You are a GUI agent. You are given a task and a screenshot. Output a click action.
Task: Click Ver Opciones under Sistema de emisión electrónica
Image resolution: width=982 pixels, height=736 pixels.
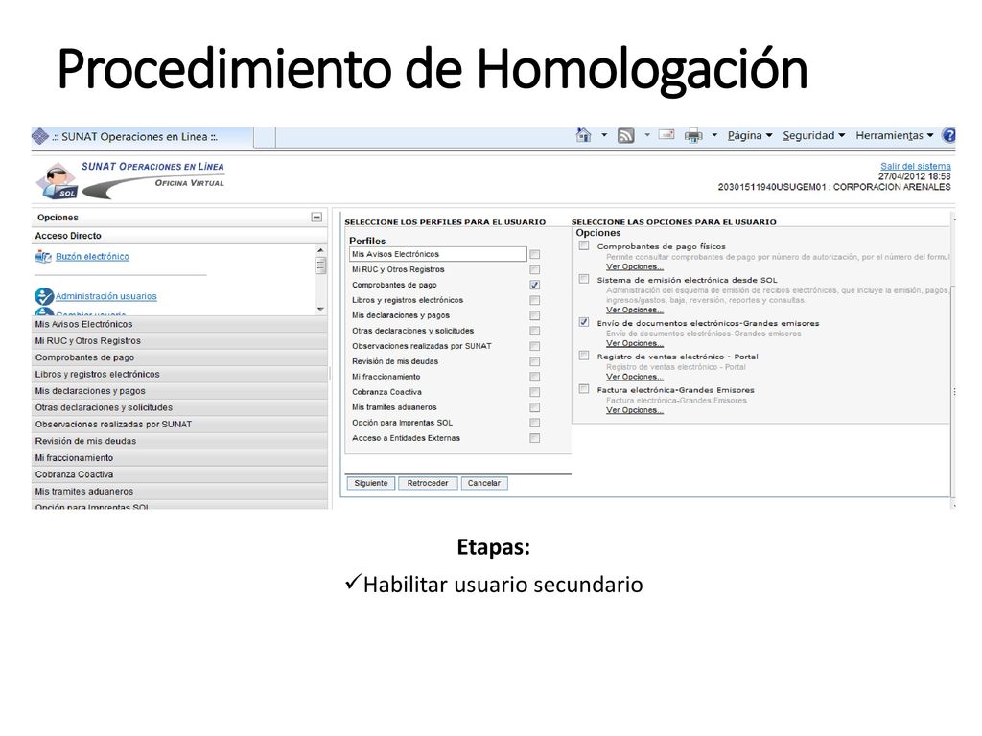pyautogui.click(x=635, y=310)
